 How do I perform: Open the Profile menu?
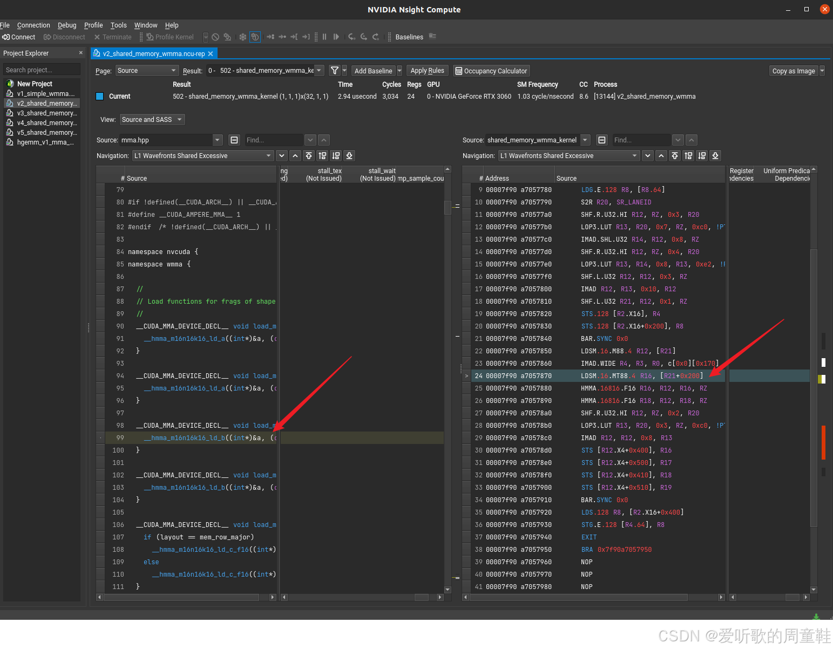click(x=93, y=25)
